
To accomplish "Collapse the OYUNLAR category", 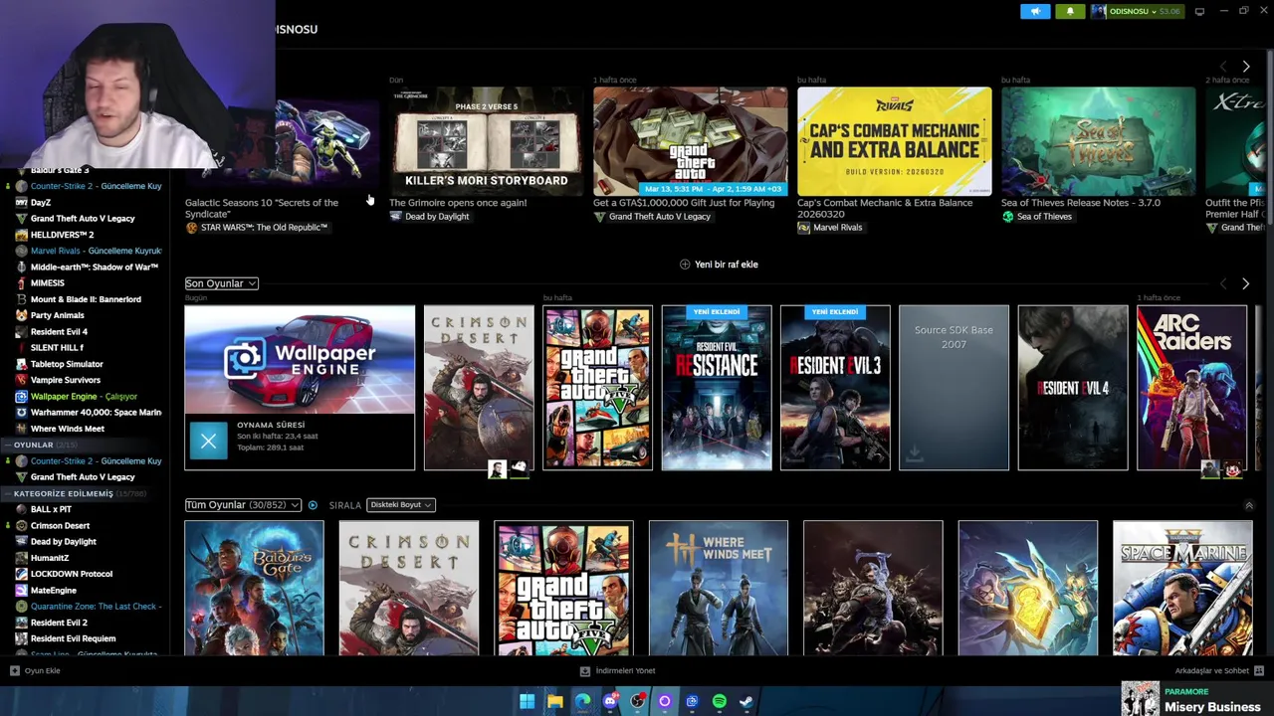I will [x=8, y=445].
